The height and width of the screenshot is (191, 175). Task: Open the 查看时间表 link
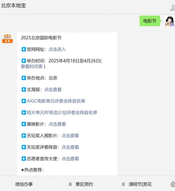tap(32, 66)
